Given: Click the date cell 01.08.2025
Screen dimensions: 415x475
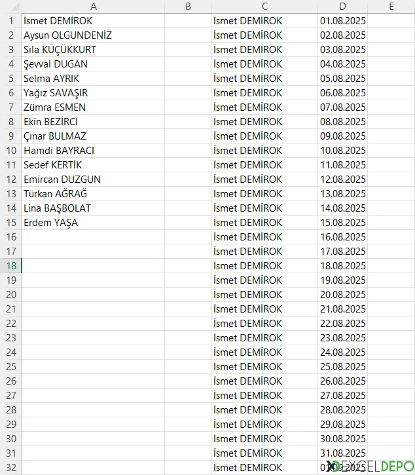Looking at the screenshot, I should coord(342,20).
